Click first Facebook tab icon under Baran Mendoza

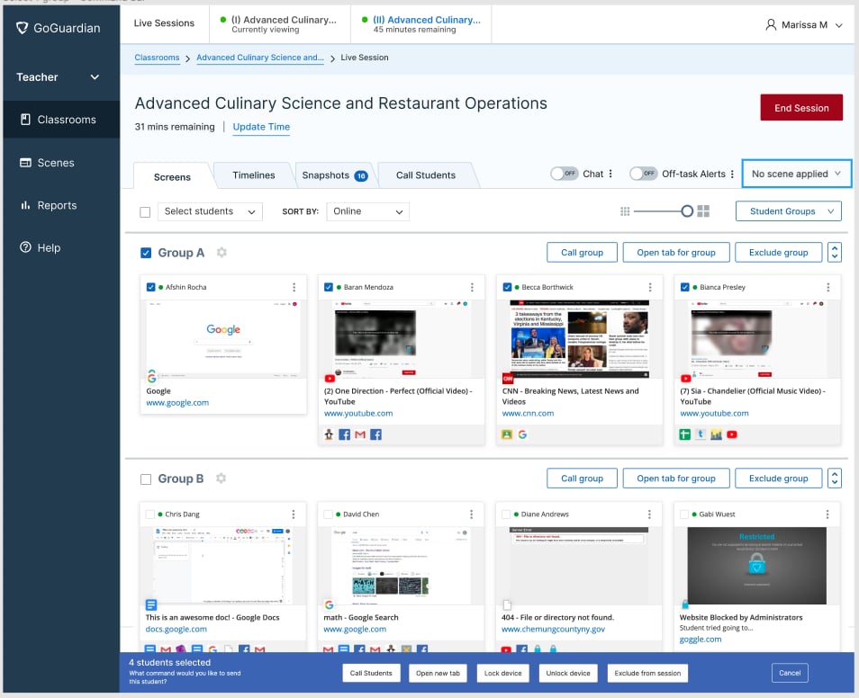345,434
